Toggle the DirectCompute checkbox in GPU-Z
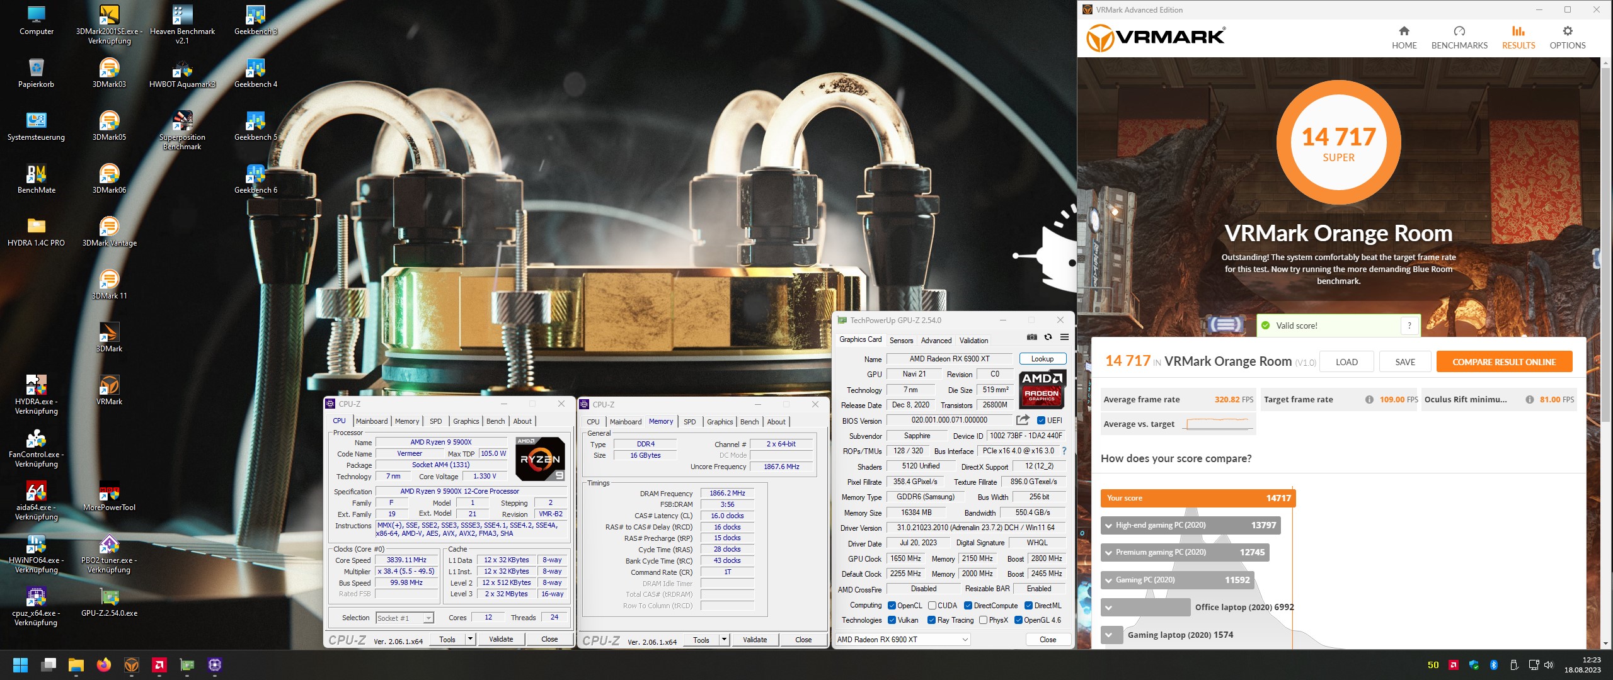The image size is (1613, 680). [968, 606]
